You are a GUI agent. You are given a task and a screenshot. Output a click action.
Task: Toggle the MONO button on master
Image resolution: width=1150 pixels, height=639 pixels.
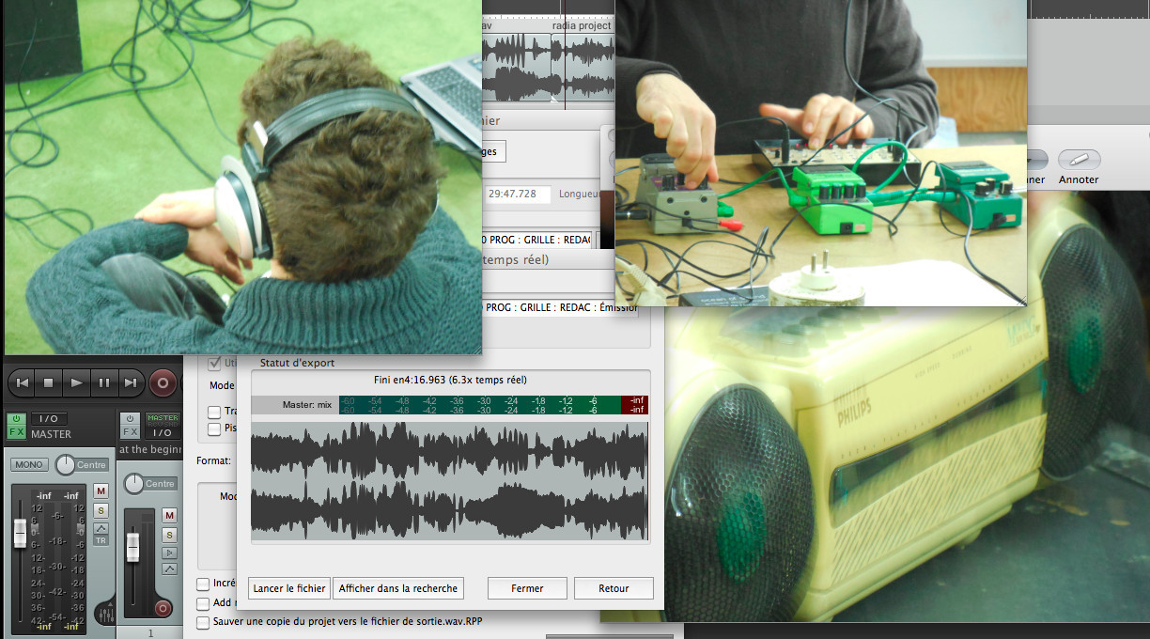coord(29,465)
